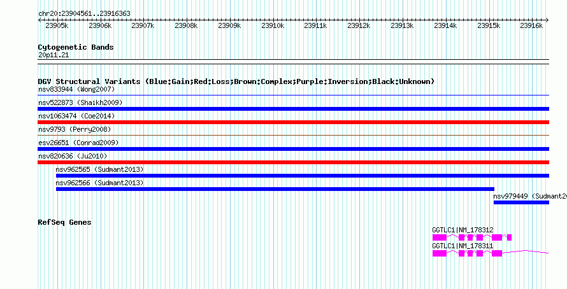Click the 23913k ruler tick label
This screenshot has height=289, width=567.
pos(403,25)
